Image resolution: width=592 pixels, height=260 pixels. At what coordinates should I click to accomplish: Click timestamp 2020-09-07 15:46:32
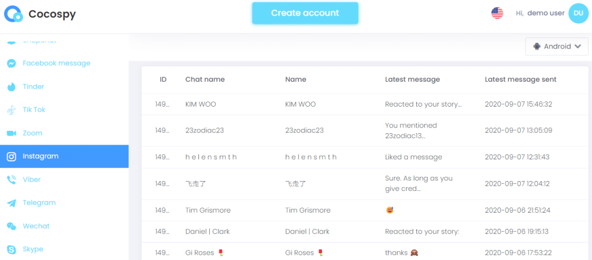tap(519, 104)
